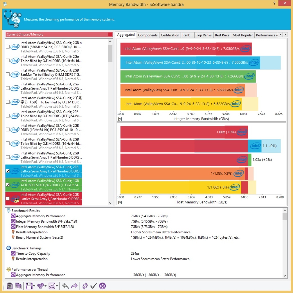This screenshot has height=293, width=293.
Task: Click the Sandra app icon in the title bar
Action: 5,4
